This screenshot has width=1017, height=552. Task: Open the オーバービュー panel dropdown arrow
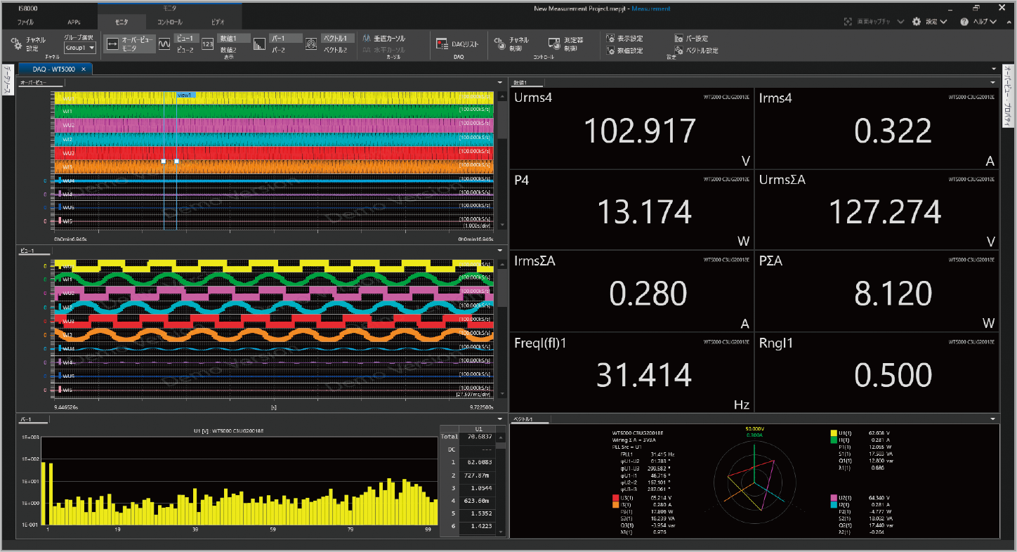pyautogui.click(x=499, y=82)
